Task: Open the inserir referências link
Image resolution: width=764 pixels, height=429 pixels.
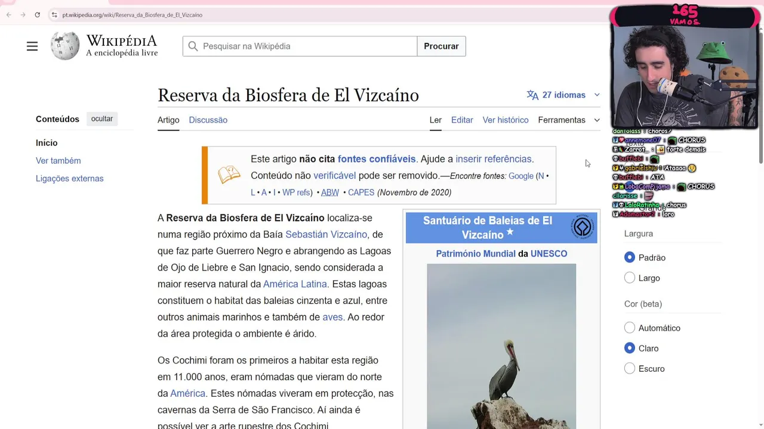Action: coord(494,159)
